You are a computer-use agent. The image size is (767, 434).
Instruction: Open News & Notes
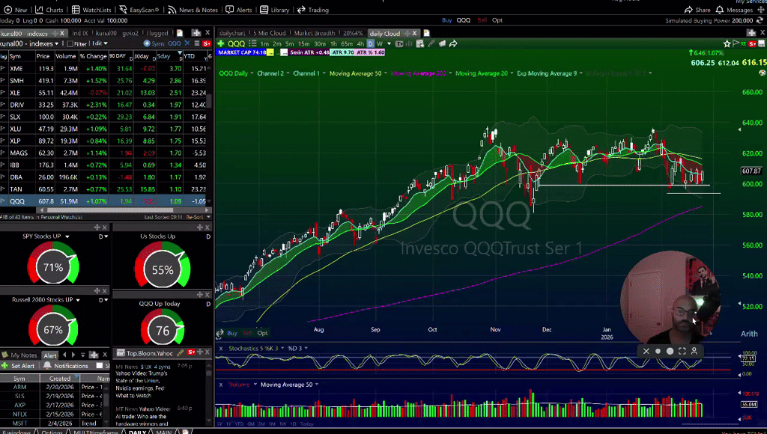tap(198, 9)
